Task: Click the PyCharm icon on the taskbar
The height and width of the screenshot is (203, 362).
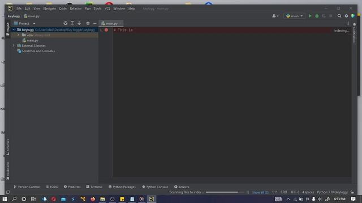Action: [152, 199]
